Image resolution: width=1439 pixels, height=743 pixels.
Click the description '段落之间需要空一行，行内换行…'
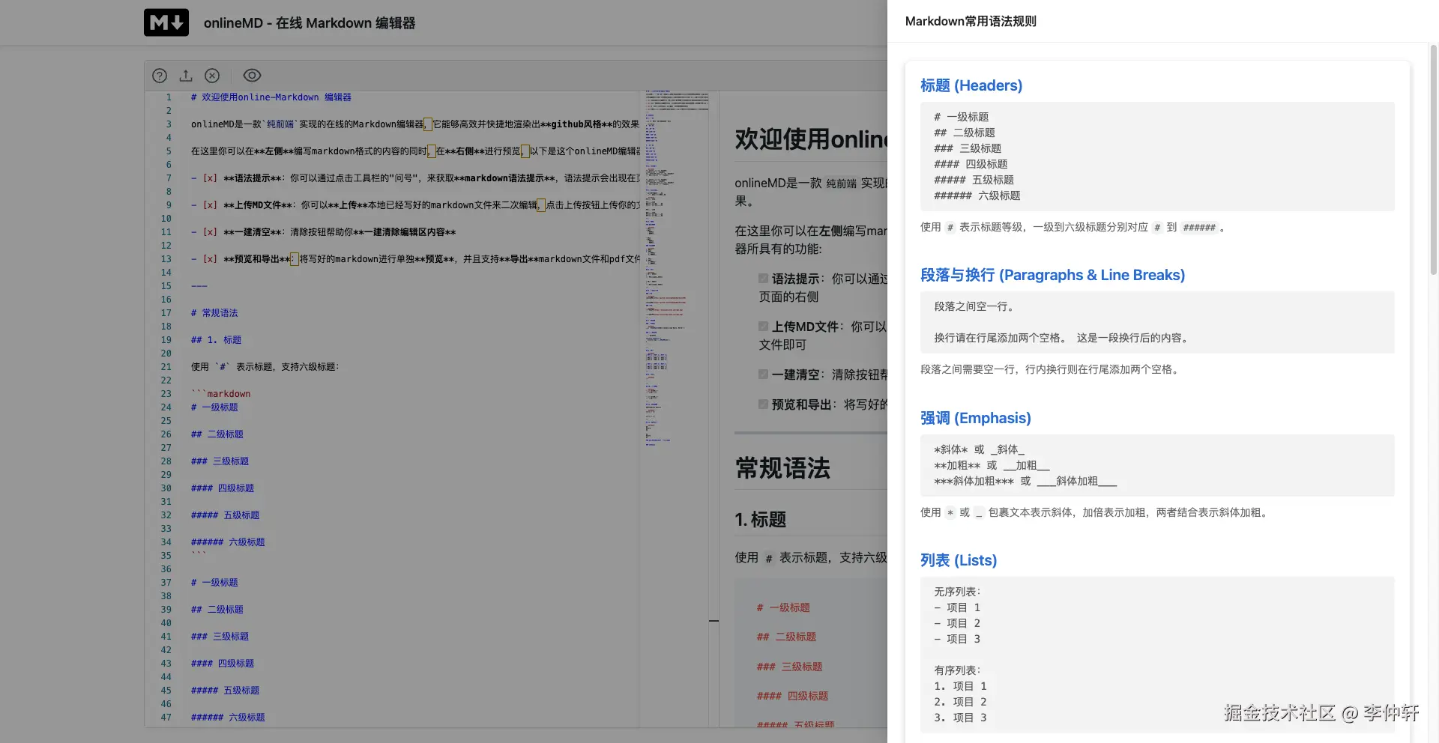(1052, 369)
